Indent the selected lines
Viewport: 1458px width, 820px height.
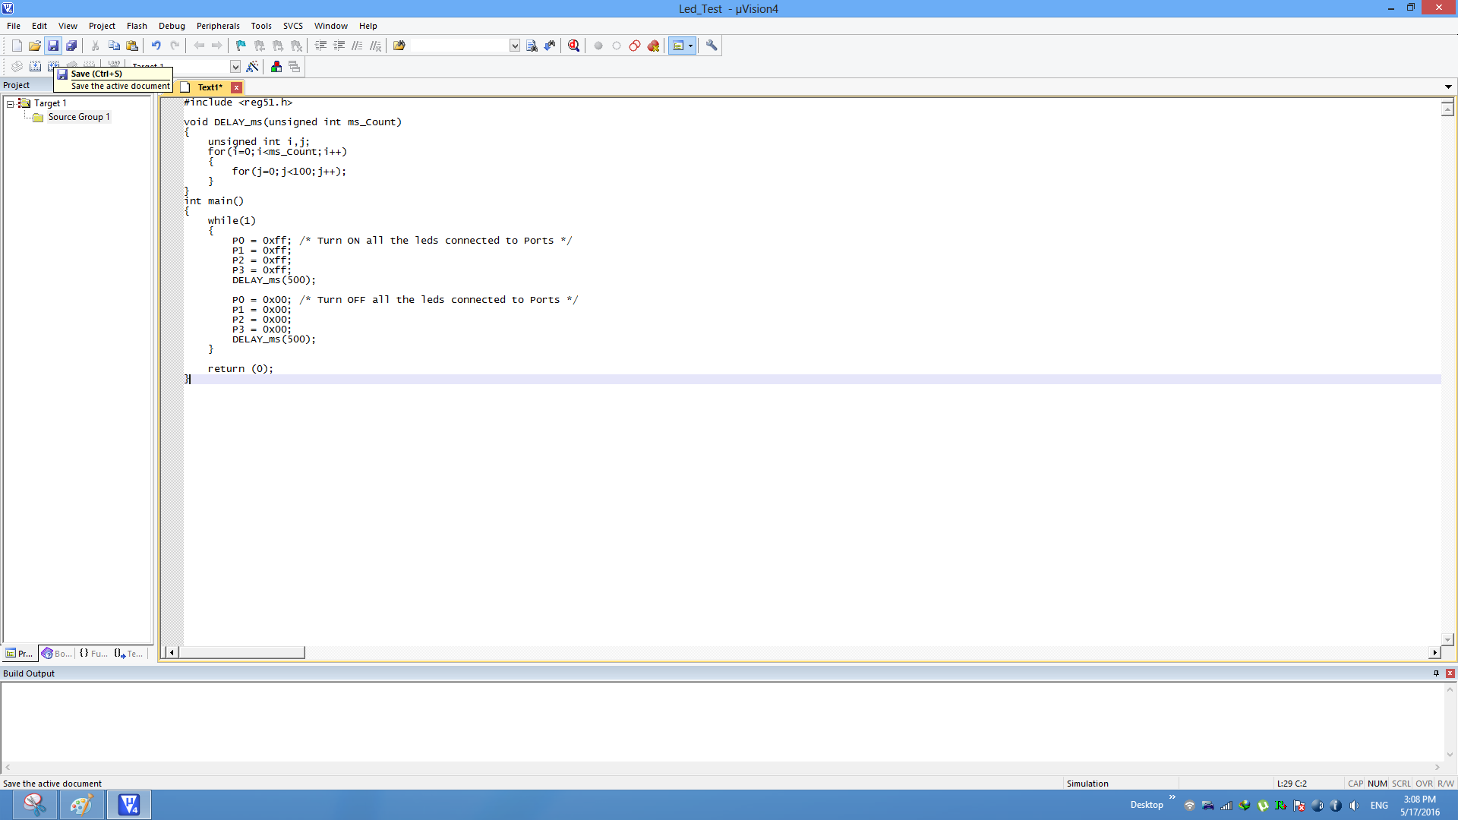(x=321, y=46)
